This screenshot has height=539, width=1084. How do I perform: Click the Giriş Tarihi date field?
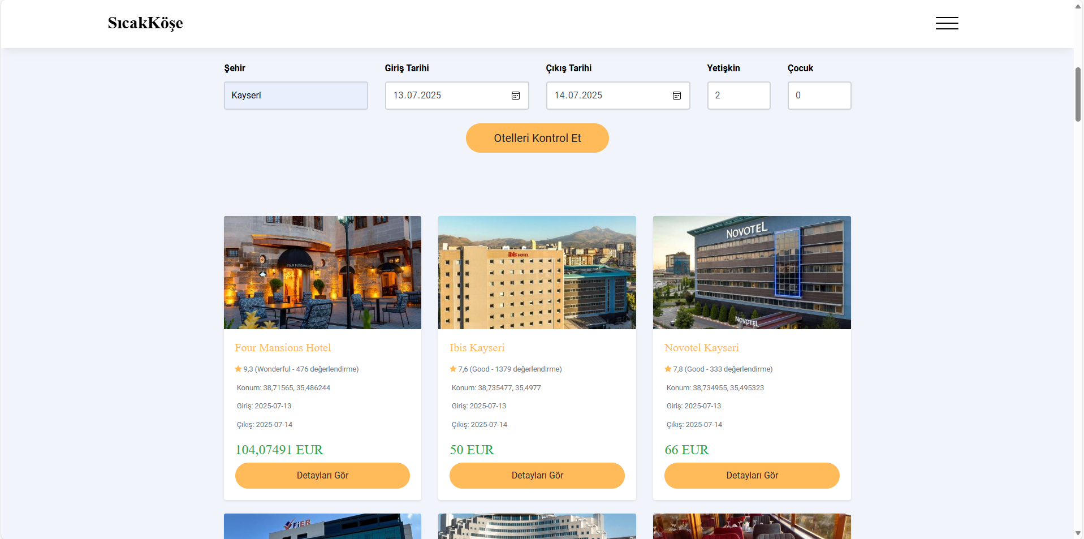click(457, 96)
